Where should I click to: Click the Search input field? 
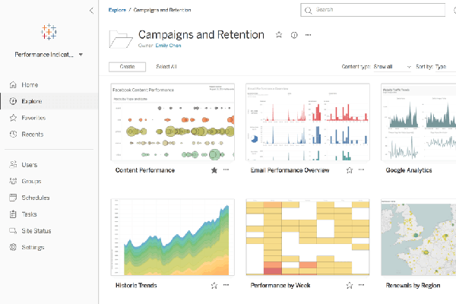pos(372,10)
